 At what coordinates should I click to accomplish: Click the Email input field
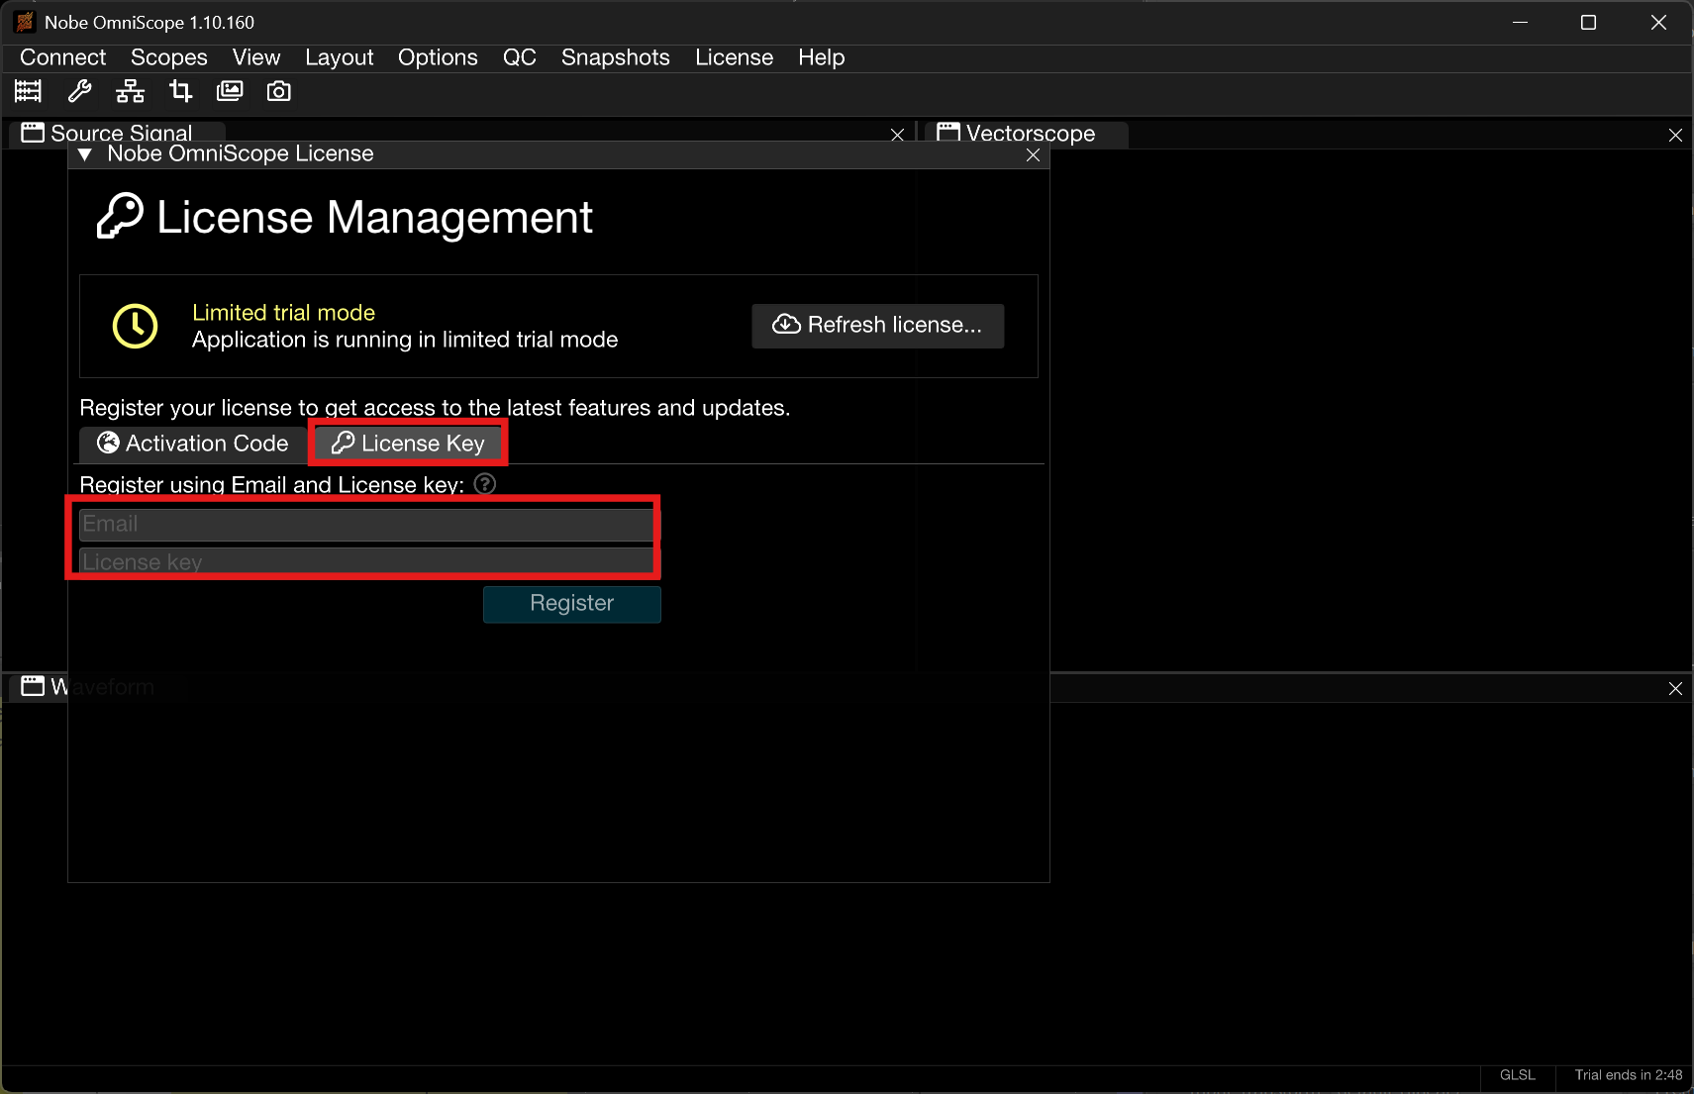pos(366,525)
